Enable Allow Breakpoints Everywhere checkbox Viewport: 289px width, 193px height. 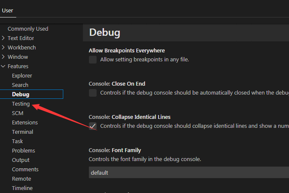point(93,60)
